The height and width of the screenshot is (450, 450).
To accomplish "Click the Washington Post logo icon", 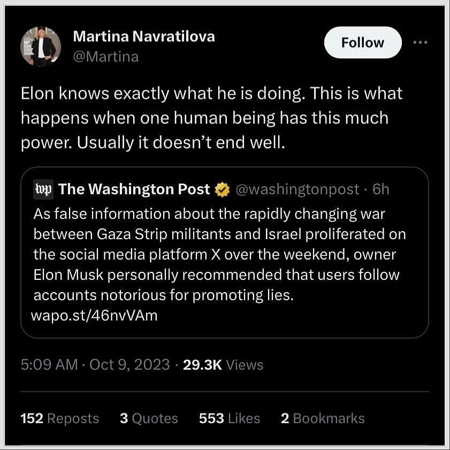I will click(42, 189).
